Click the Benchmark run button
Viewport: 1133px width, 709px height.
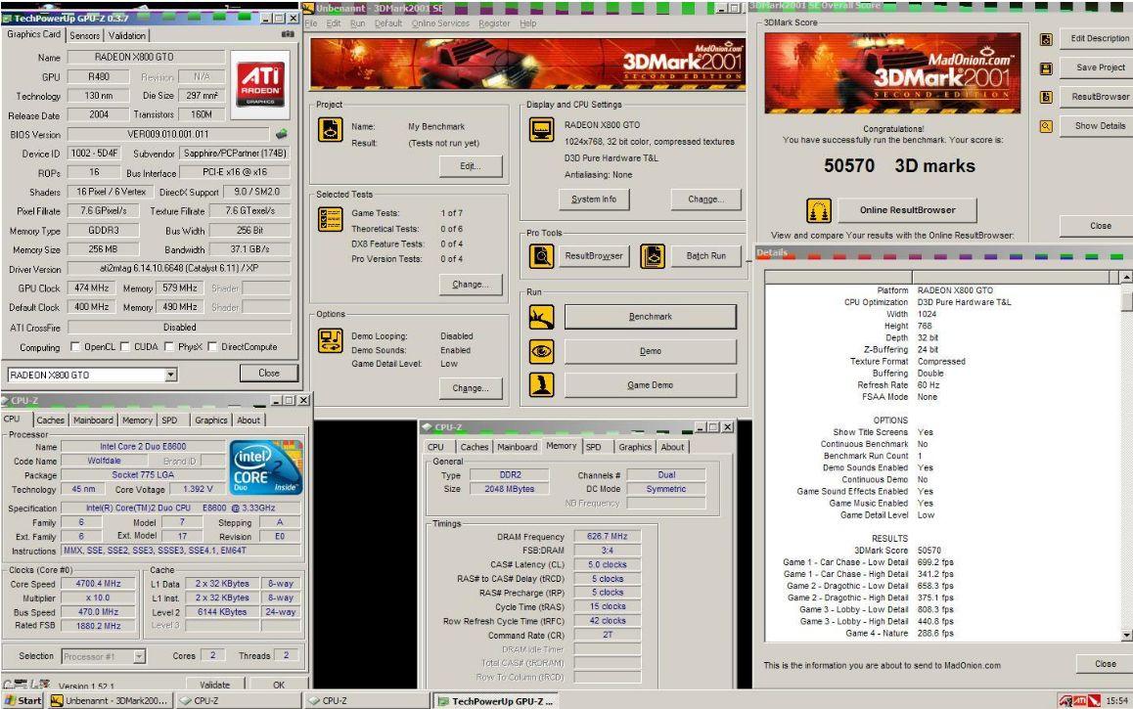coord(651,317)
